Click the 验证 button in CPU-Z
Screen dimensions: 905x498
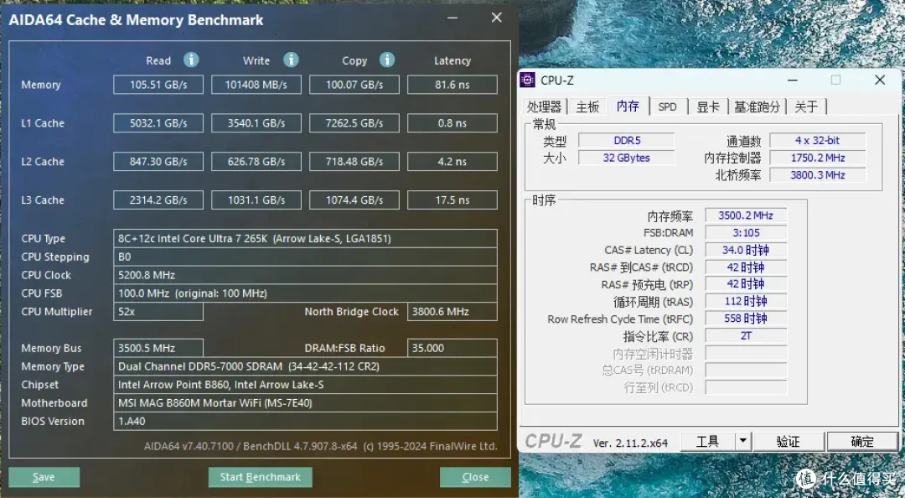[x=789, y=441]
